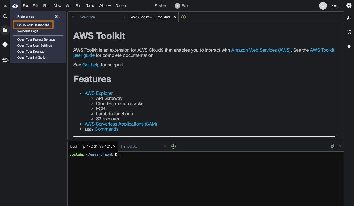Open the editor pane tab list menu icon
Viewport: 354px width, 206px height.
(x=73, y=17)
